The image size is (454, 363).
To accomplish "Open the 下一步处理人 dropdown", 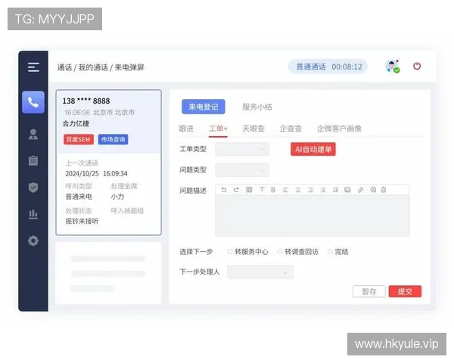I will click(260, 272).
